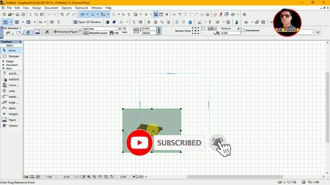Open the arrow next to wall tale field
This screenshot has height=185, width=330.
[120, 29]
